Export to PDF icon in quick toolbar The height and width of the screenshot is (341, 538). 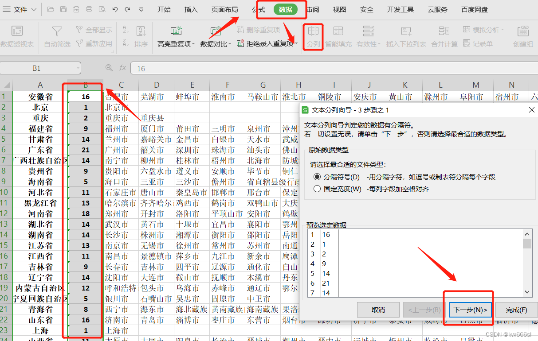tap(76, 9)
